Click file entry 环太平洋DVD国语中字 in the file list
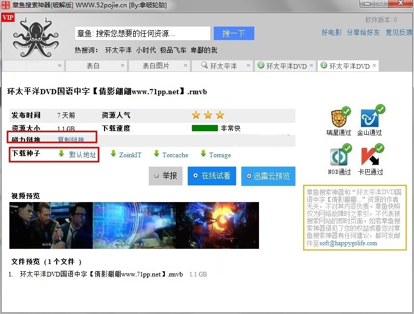 101,274
